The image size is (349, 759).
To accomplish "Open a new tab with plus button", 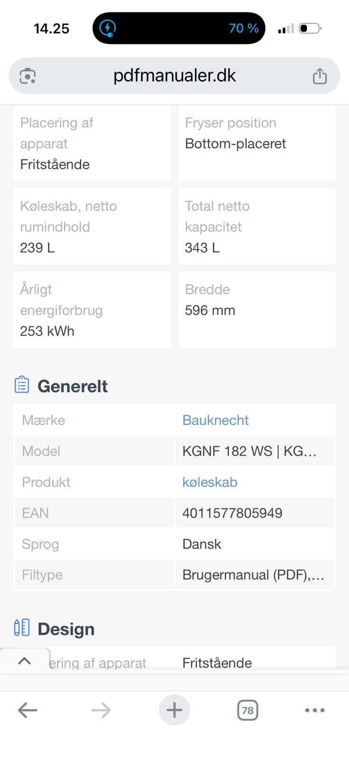I will (x=174, y=710).
